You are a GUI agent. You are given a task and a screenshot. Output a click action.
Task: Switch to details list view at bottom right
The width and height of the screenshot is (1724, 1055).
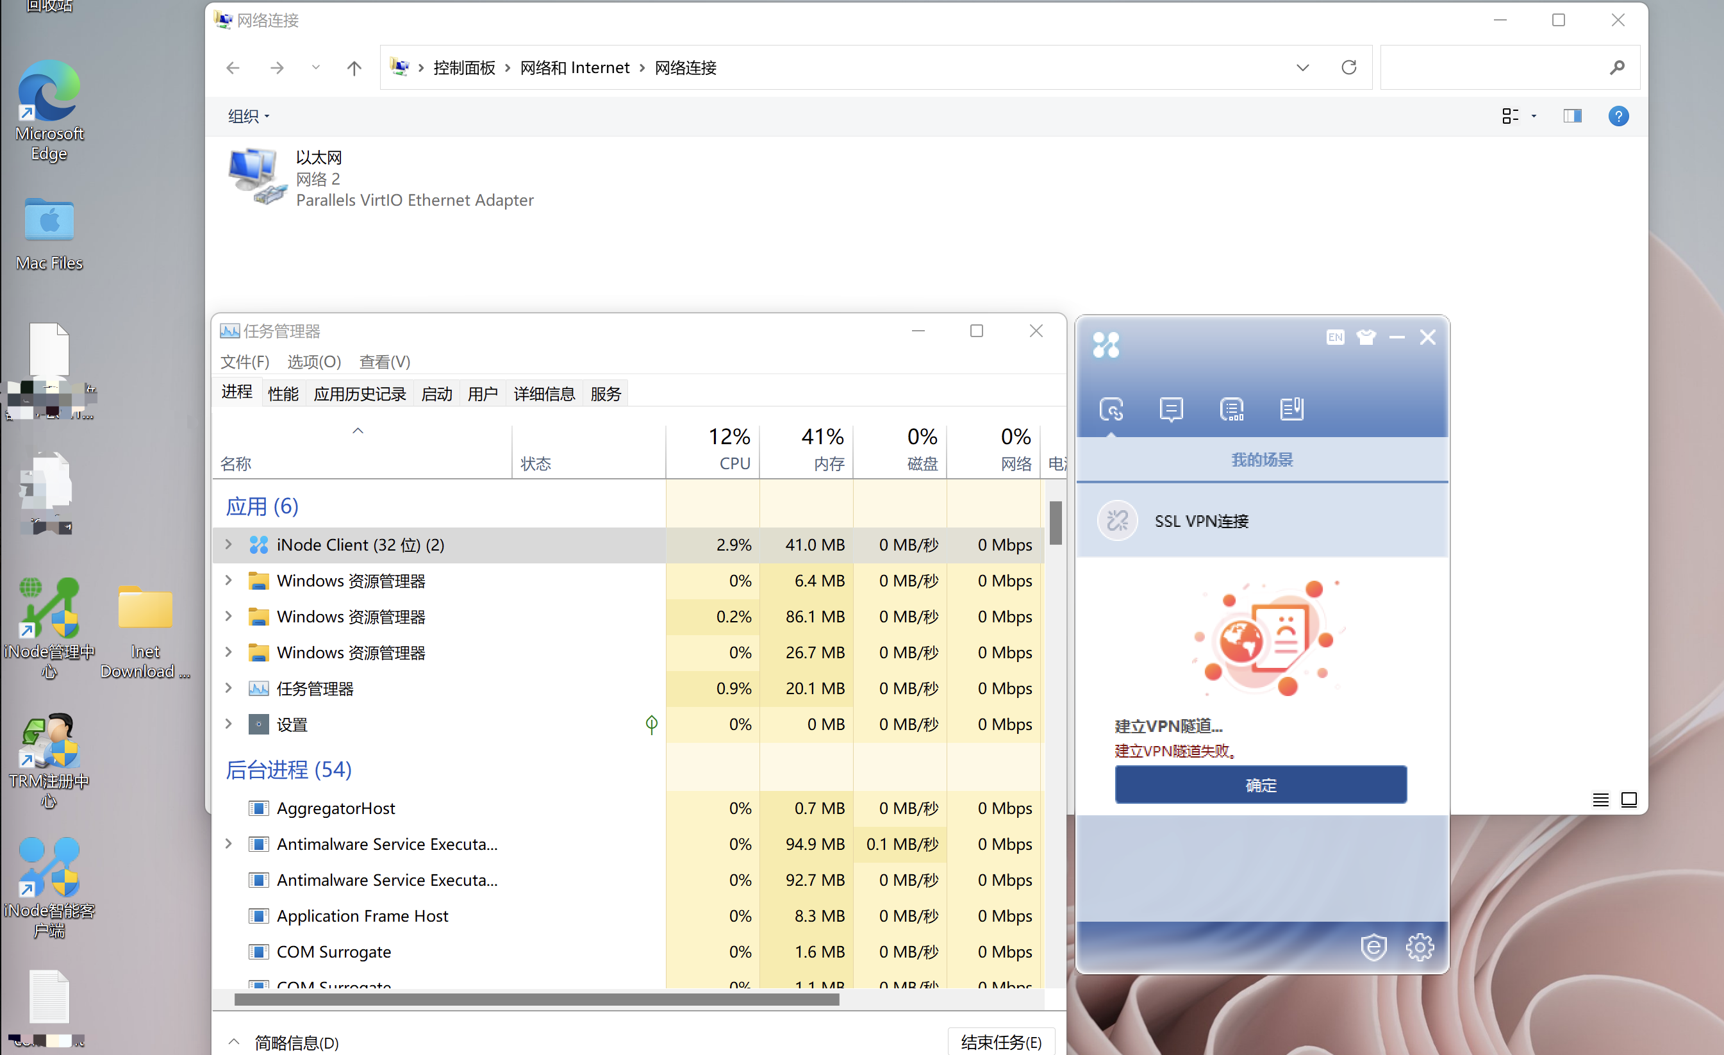(1600, 799)
